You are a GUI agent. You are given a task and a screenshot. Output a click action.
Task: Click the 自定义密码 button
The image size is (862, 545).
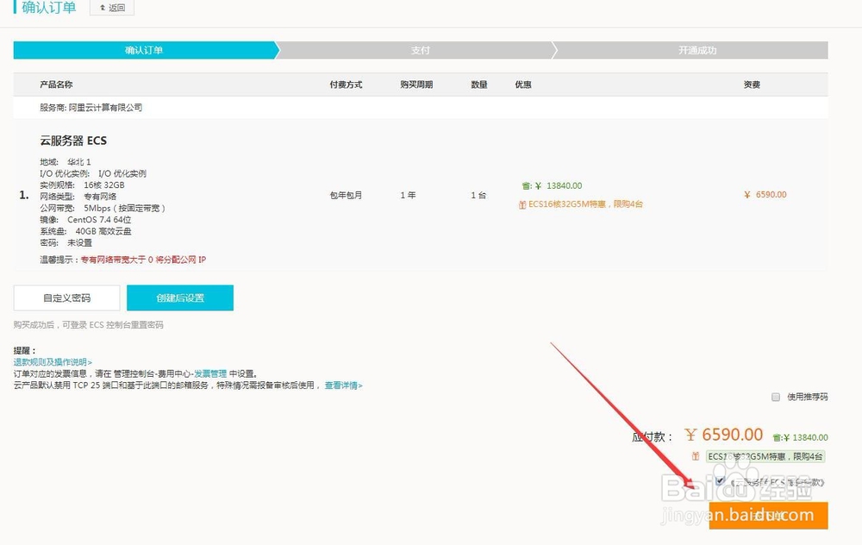66,298
